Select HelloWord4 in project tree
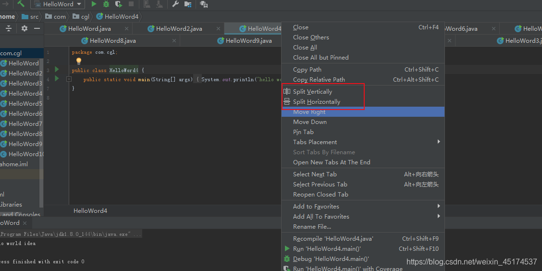 pyautogui.click(x=22, y=93)
